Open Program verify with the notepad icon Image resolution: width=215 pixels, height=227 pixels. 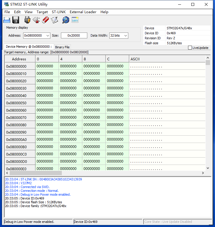click(x=54, y=20)
